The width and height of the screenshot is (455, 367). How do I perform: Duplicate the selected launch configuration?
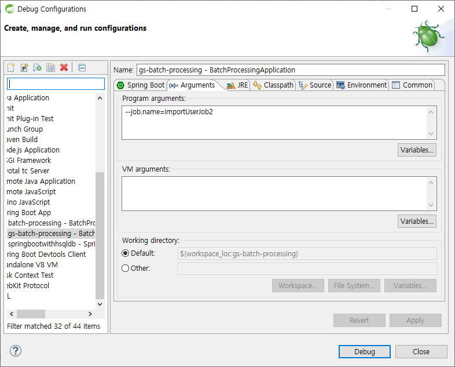click(x=50, y=67)
